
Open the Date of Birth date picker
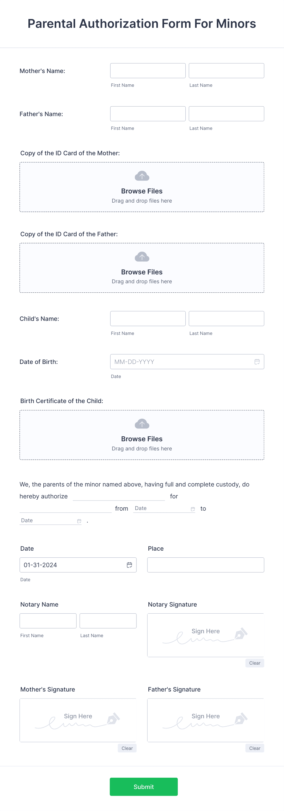(187, 361)
